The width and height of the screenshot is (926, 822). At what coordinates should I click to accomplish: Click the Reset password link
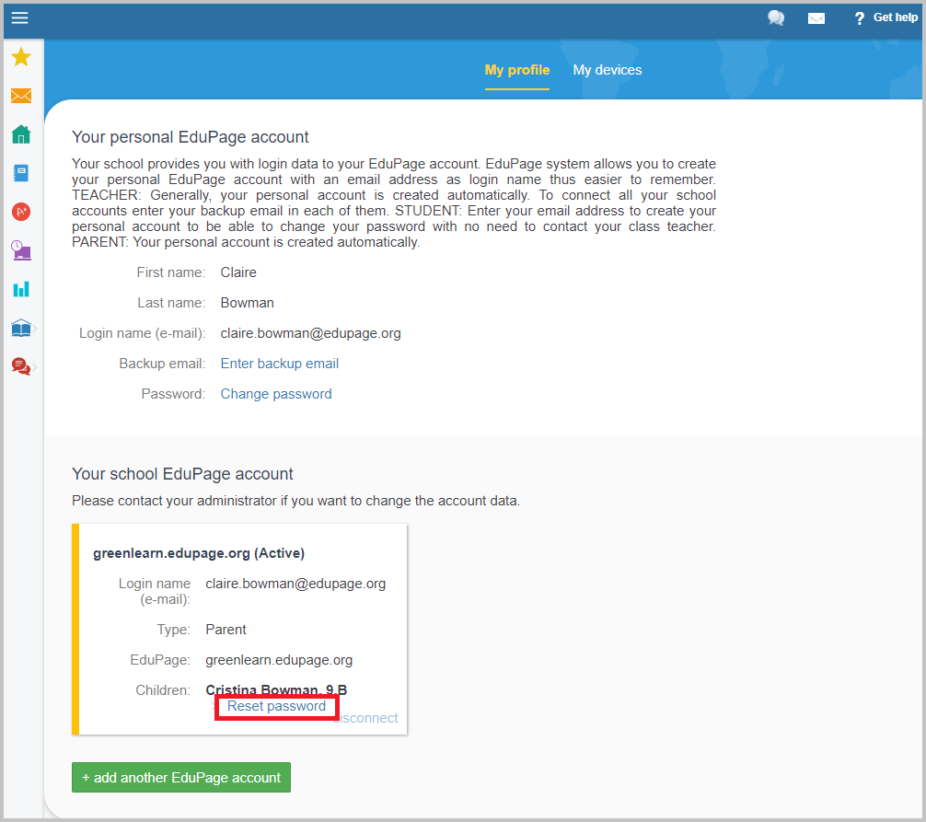276,706
